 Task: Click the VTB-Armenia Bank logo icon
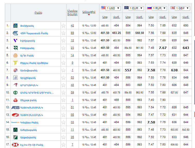tap(15, 33)
